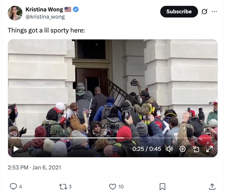Click the blue verified badge
This screenshot has height=195, width=232.
[76, 9]
